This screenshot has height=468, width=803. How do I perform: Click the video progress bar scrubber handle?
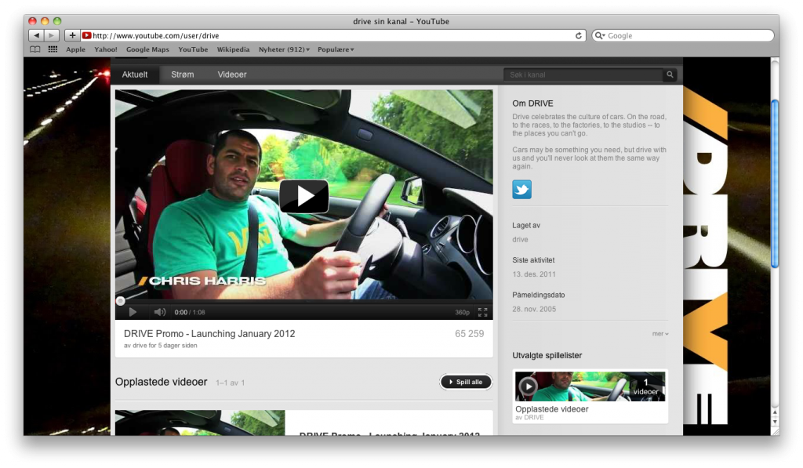tap(120, 301)
